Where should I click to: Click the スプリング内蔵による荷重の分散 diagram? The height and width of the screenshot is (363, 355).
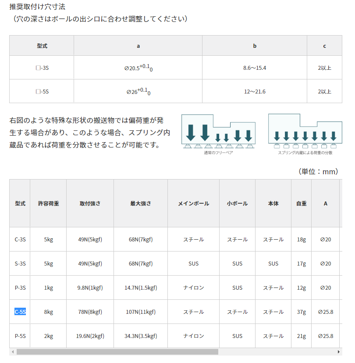[x=305, y=132]
